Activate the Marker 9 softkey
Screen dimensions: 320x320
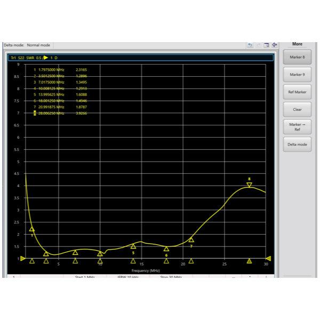[297, 75]
